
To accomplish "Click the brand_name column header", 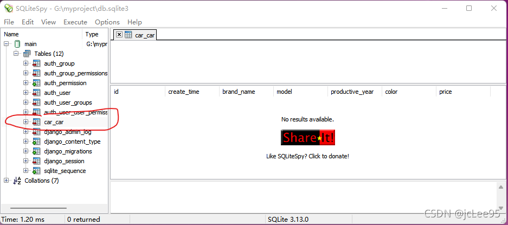I will click(x=246, y=92).
